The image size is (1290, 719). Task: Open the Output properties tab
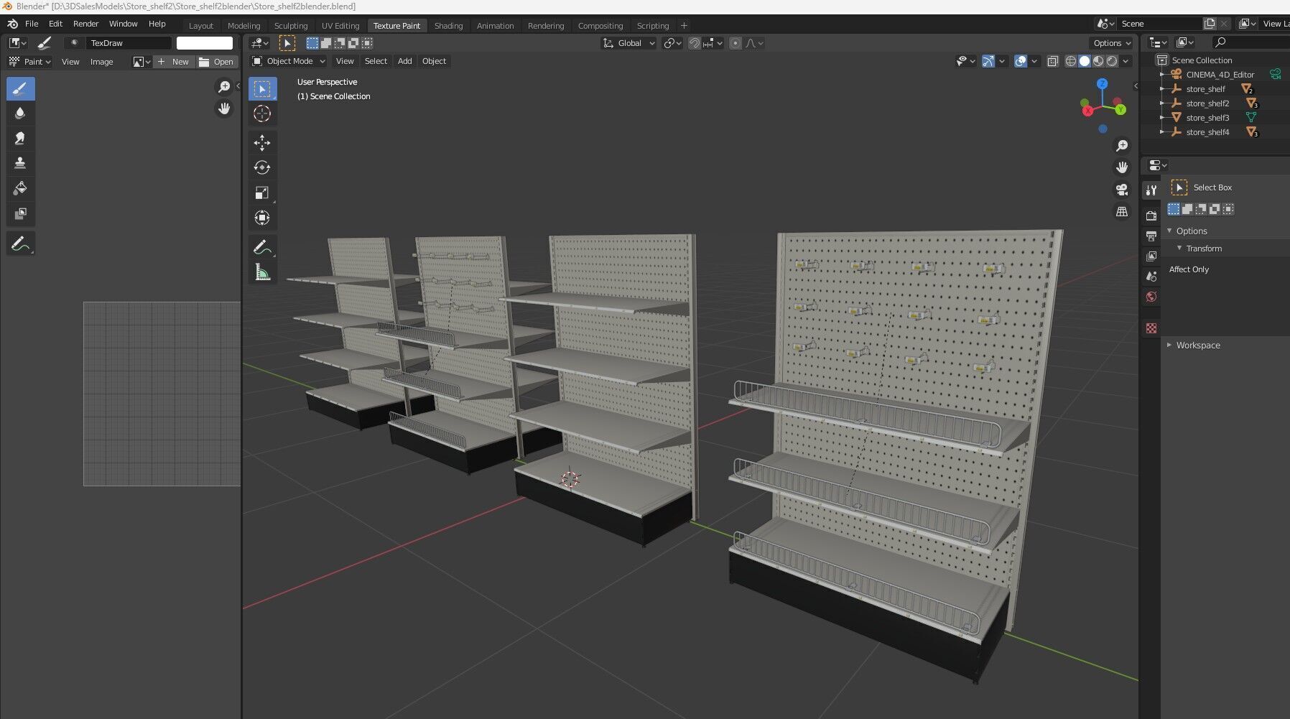pos(1151,236)
